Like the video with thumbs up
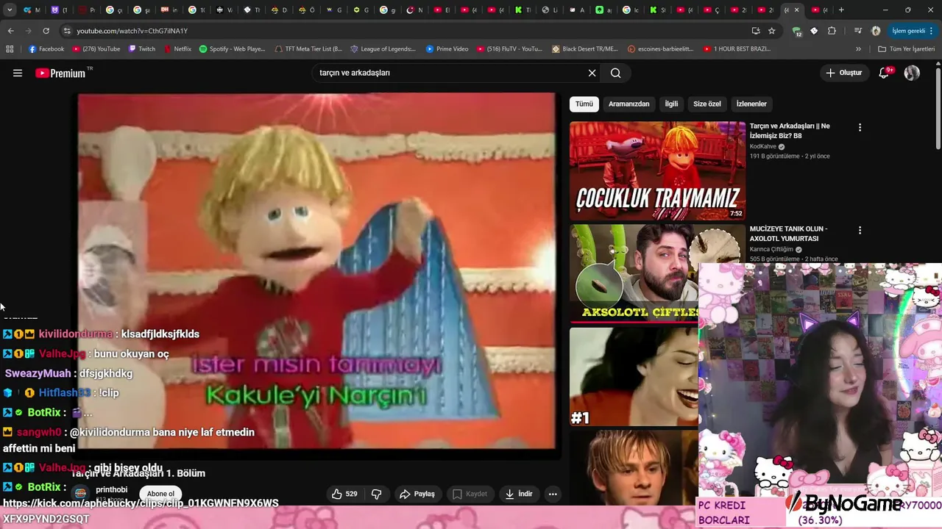This screenshot has height=529, width=942. click(x=344, y=494)
